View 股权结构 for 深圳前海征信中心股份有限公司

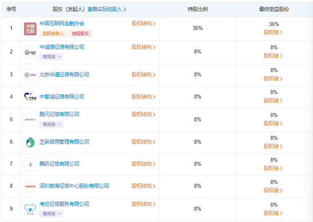click(143, 186)
